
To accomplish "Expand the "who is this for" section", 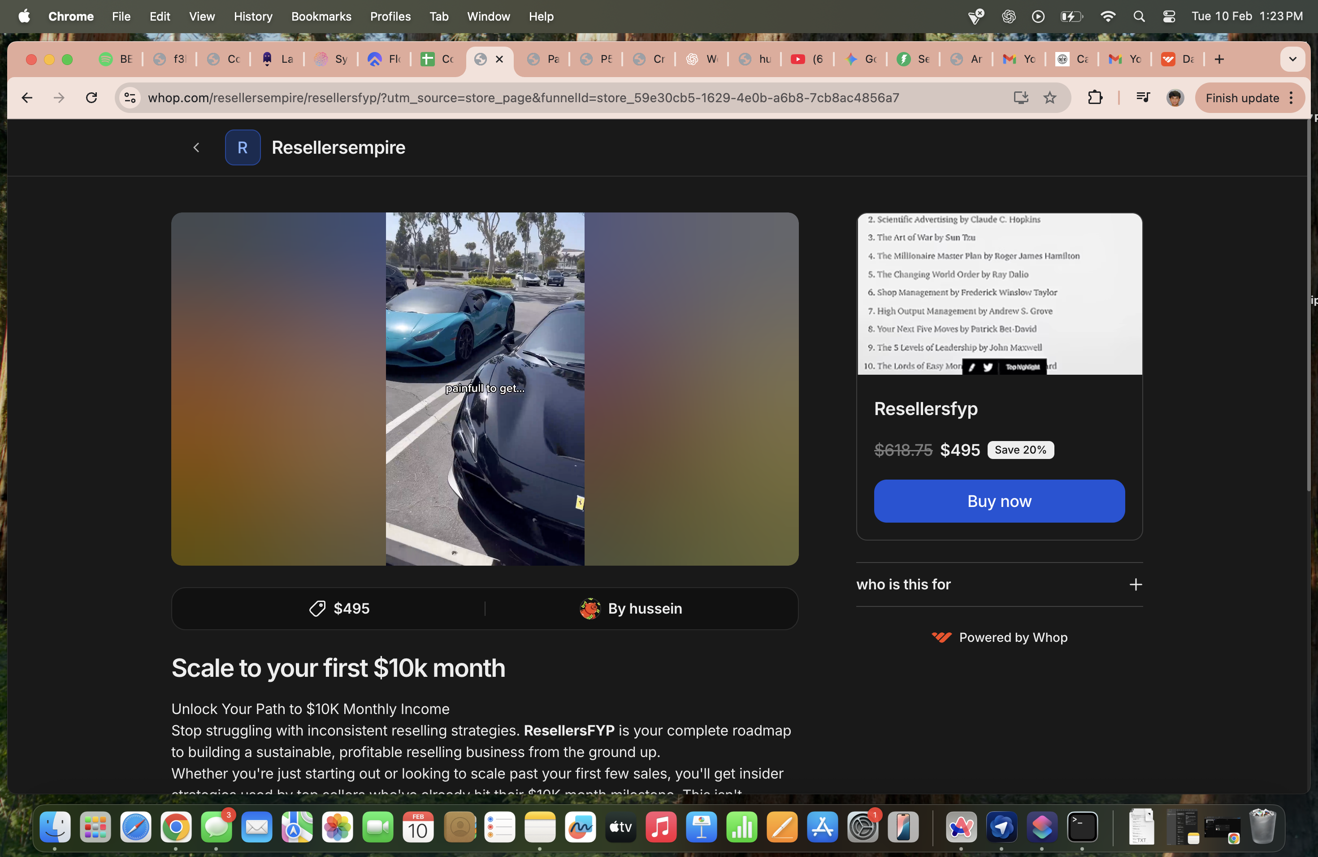I will 999,584.
